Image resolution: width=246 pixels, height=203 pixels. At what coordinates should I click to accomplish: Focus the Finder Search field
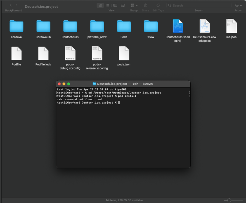(199, 6)
